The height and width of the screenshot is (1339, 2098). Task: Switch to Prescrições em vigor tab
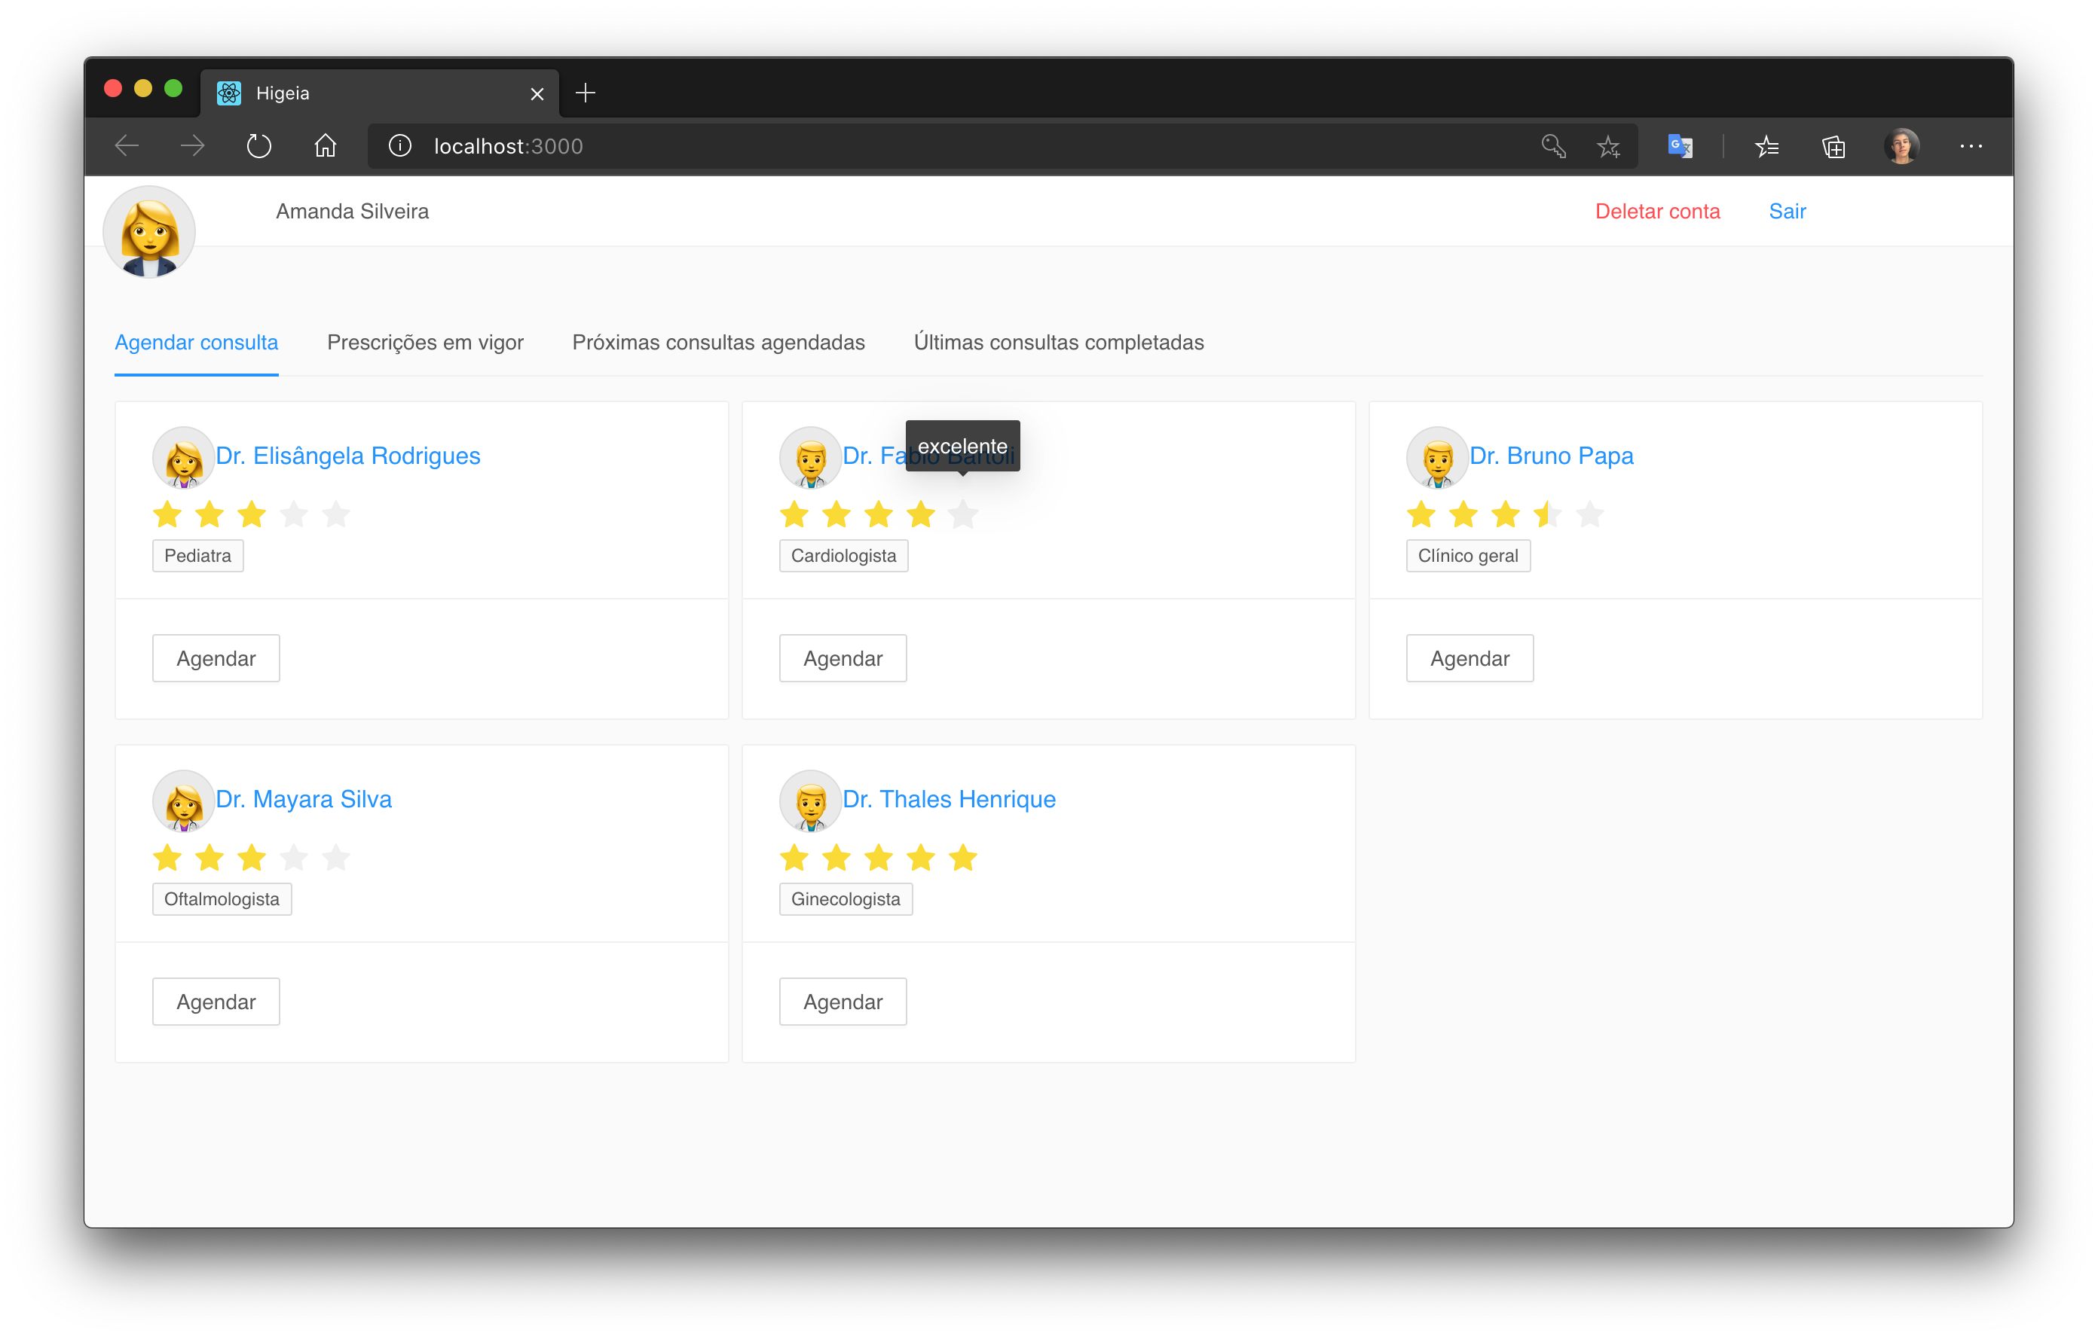(x=425, y=342)
